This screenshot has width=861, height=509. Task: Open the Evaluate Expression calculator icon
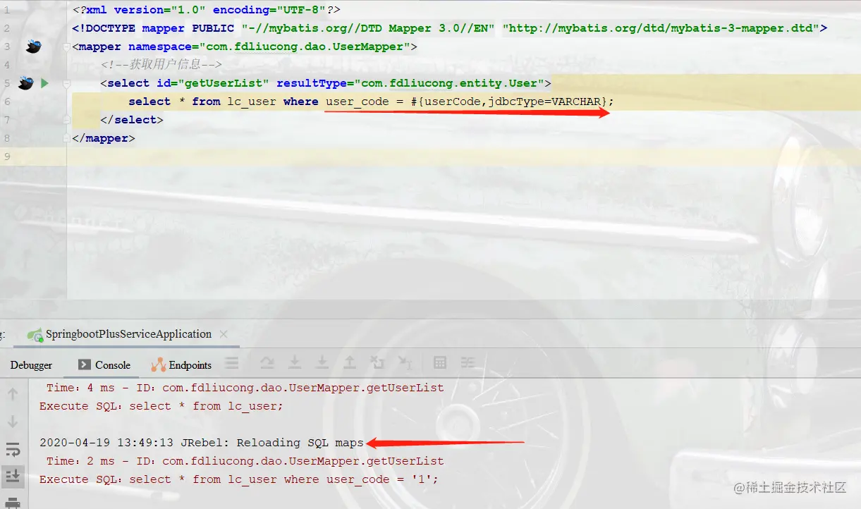[440, 362]
